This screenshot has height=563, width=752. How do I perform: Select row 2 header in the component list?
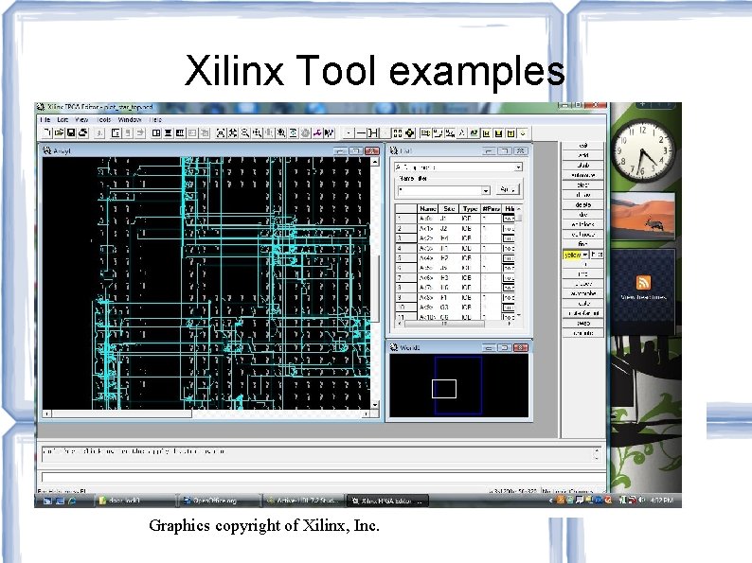(405, 229)
